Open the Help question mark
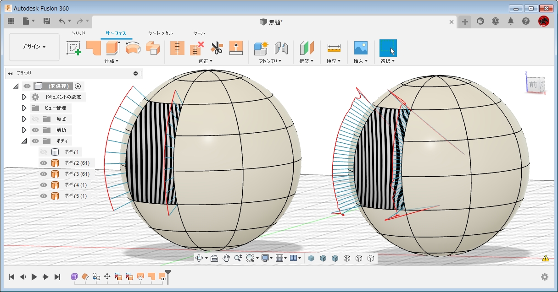 coord(526,21)
